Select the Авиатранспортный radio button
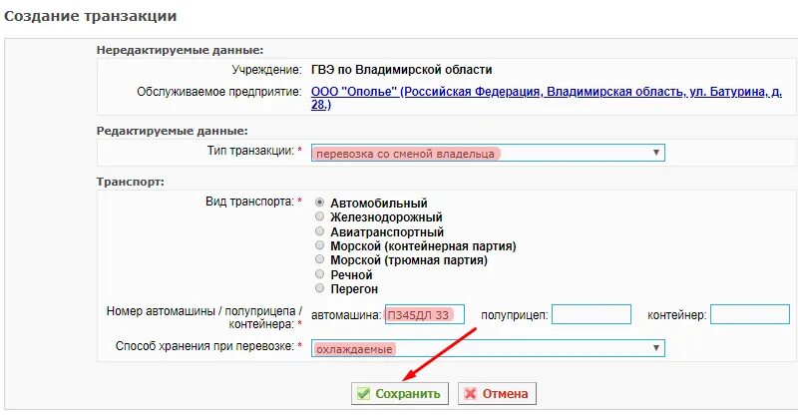This screenshot has height=417, width=798. pyautogui.click(x=319, y=231)
